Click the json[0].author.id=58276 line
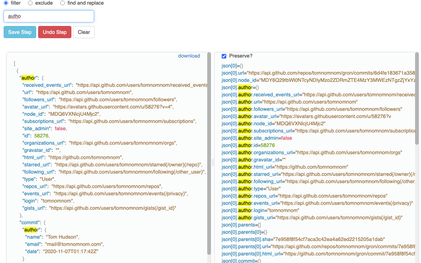 point(248,145)
